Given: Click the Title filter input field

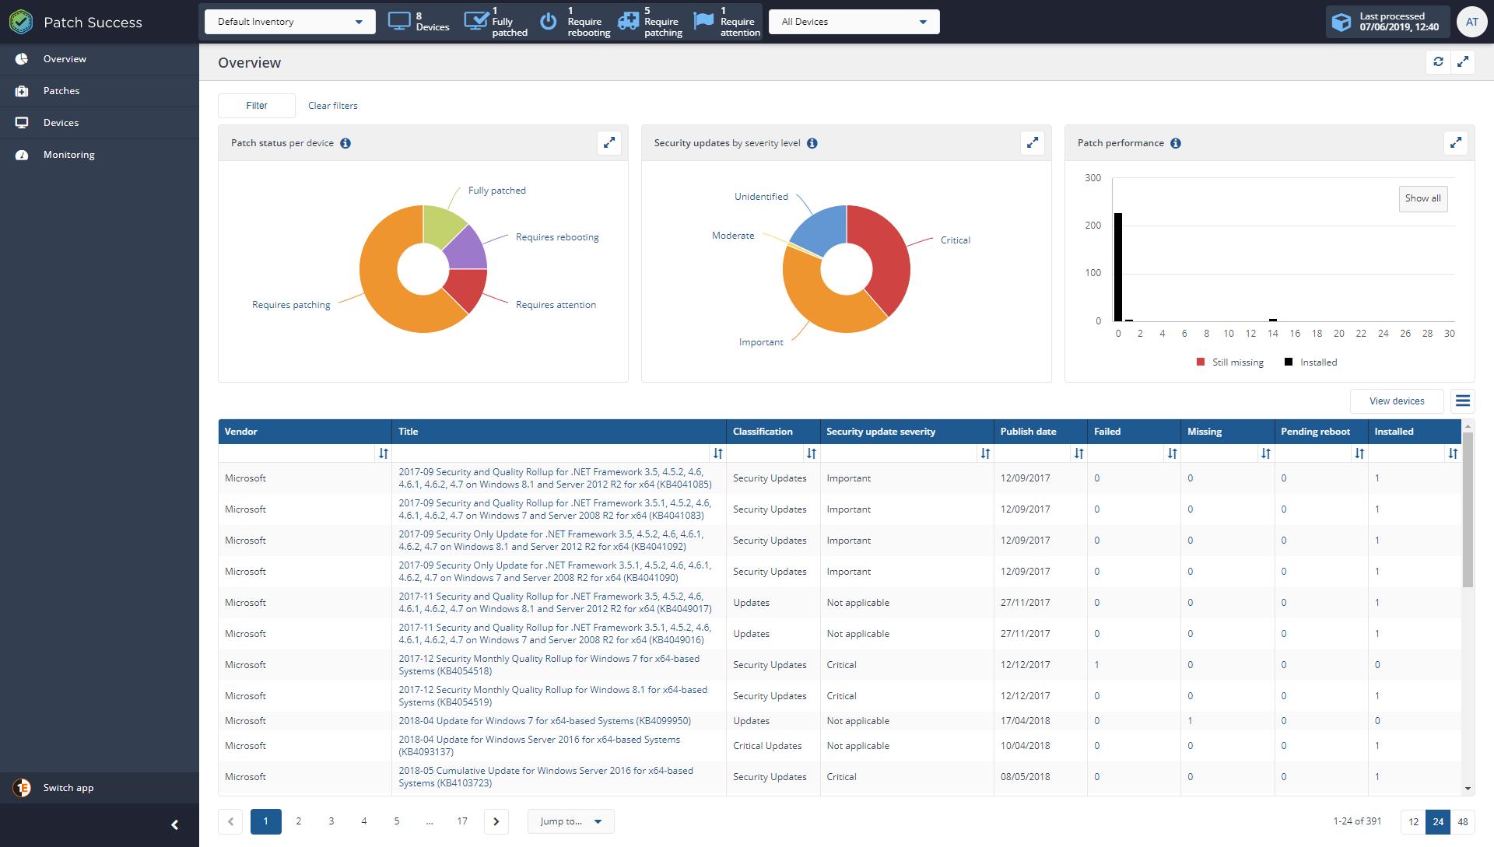Looking at the screenshot, I should [552, 453].
